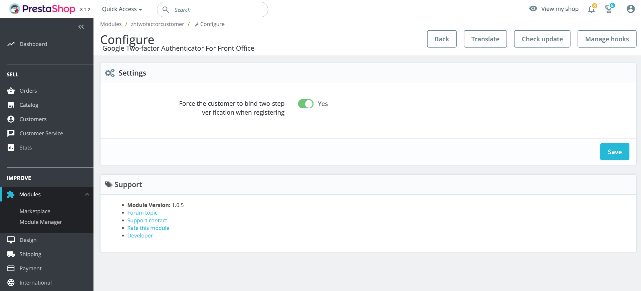Viewport: 641px width, 291px height.
Task: Click the Customers person icon
Action: (x=11, y=119)
